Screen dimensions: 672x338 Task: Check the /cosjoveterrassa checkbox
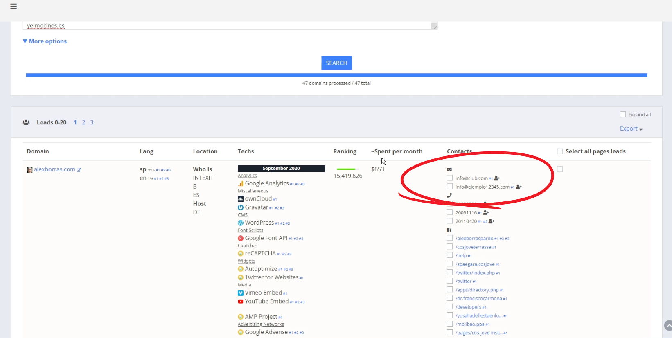tap(450, 247)
